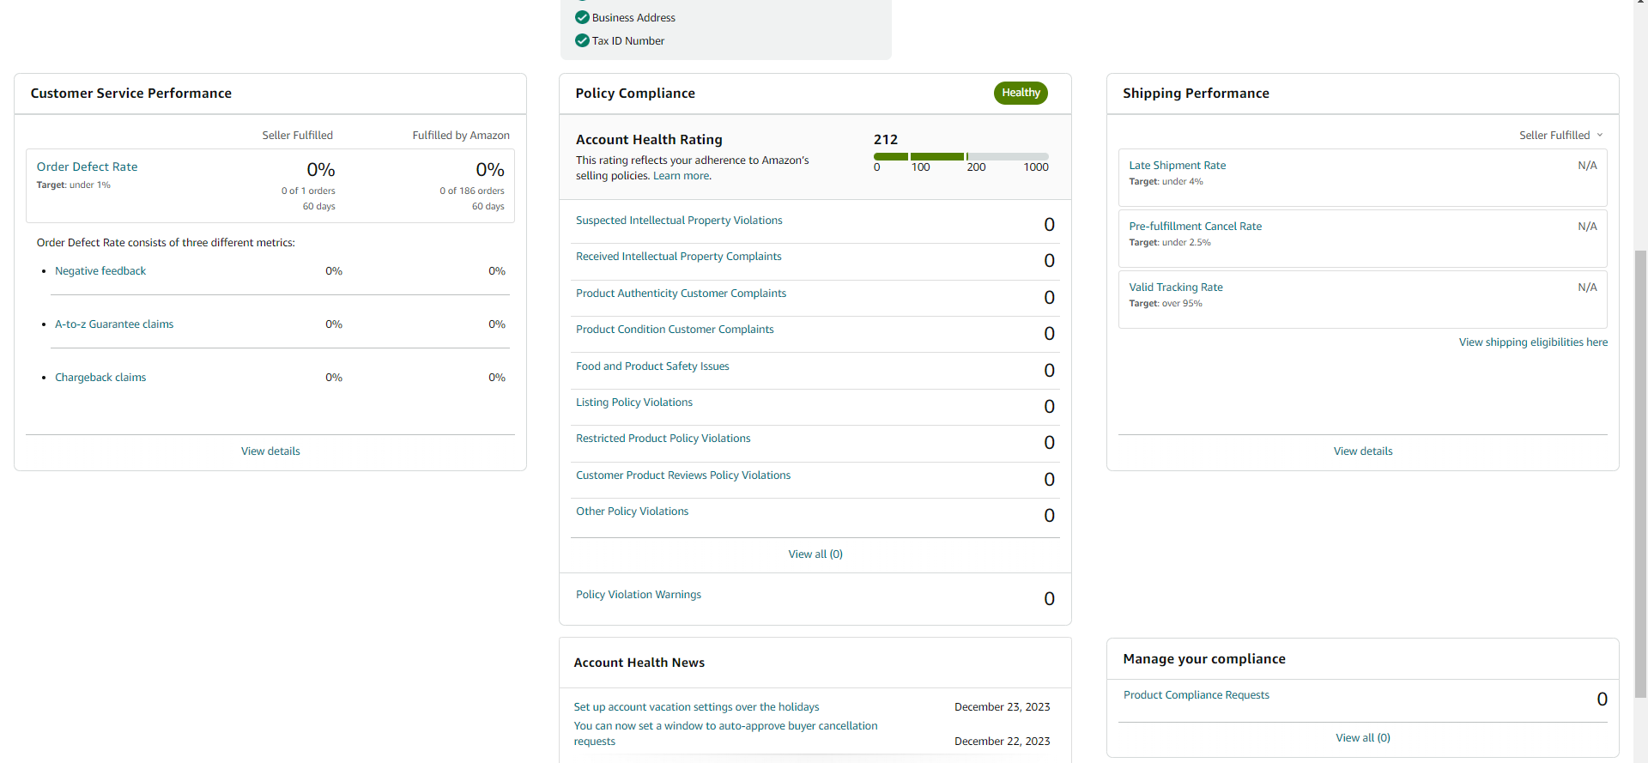Click the Business Address green checkmark icon

coord(582,17)
